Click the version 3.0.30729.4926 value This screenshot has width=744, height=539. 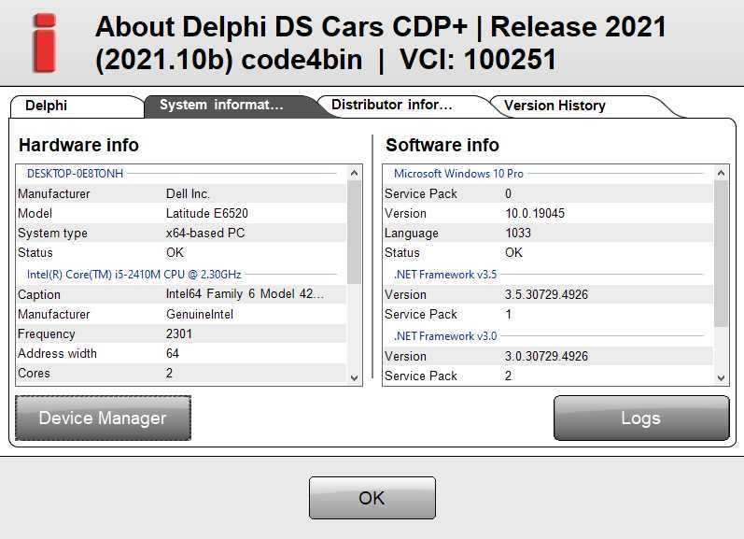[546, 356]
